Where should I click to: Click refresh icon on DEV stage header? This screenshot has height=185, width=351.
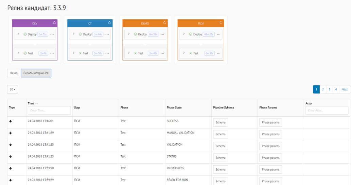(x=54, y=23)
